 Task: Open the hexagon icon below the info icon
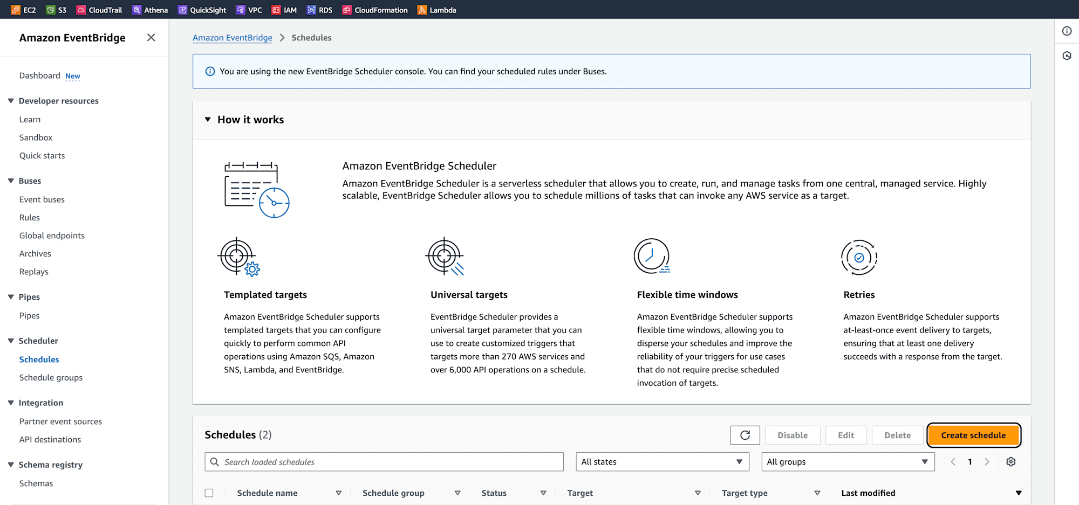1067,56
